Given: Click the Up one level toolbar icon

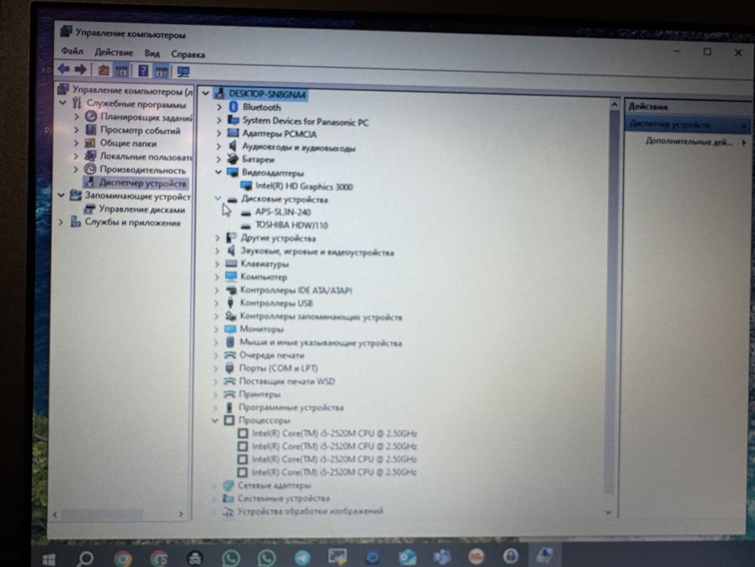Looking at the screenshot, I should (x=104, y=70).
